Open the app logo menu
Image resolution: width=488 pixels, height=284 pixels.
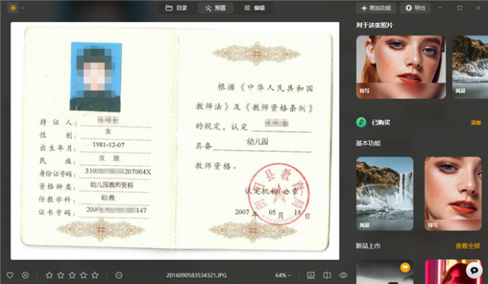tap(13, 8)
